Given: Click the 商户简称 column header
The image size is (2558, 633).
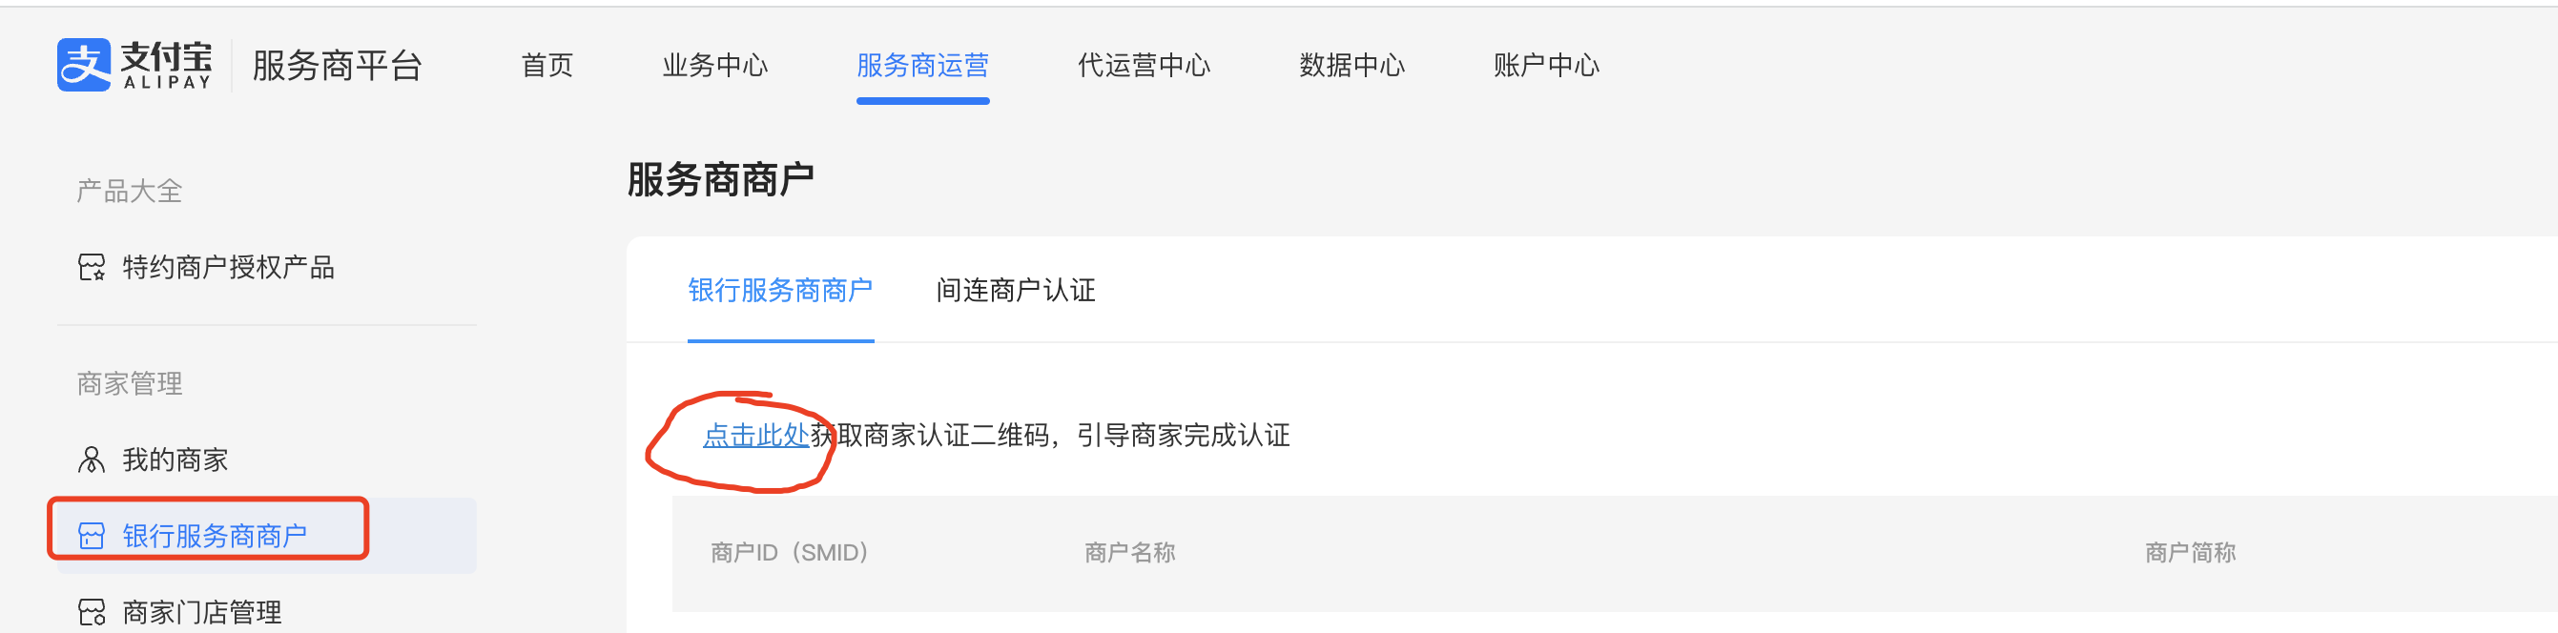Looking at the screenshot, I should (2190, 553).
